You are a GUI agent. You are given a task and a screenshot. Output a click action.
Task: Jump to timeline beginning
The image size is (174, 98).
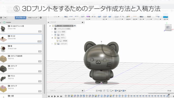[x=49, y=96]
